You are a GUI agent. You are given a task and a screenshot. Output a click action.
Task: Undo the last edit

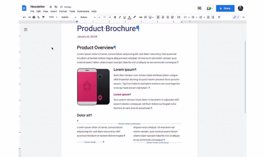click(24, 17)
